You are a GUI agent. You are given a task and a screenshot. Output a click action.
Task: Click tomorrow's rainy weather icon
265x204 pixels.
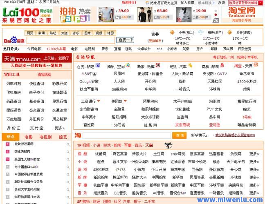[201, 32]
